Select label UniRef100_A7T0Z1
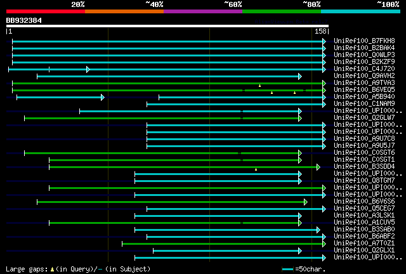 coord(364,244)
